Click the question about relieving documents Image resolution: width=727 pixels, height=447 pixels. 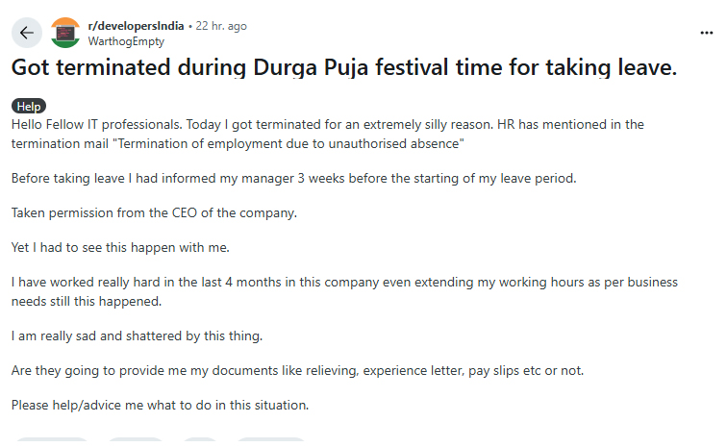[297, 370]
